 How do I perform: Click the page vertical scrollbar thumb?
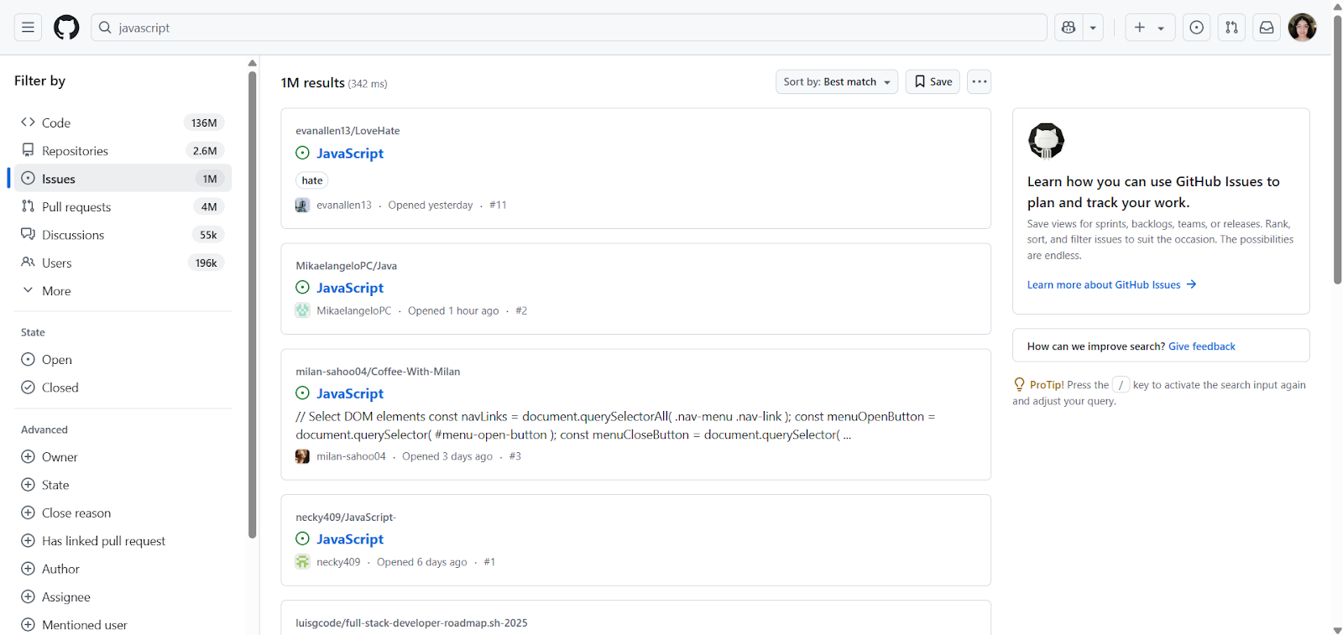point(1338,149)
